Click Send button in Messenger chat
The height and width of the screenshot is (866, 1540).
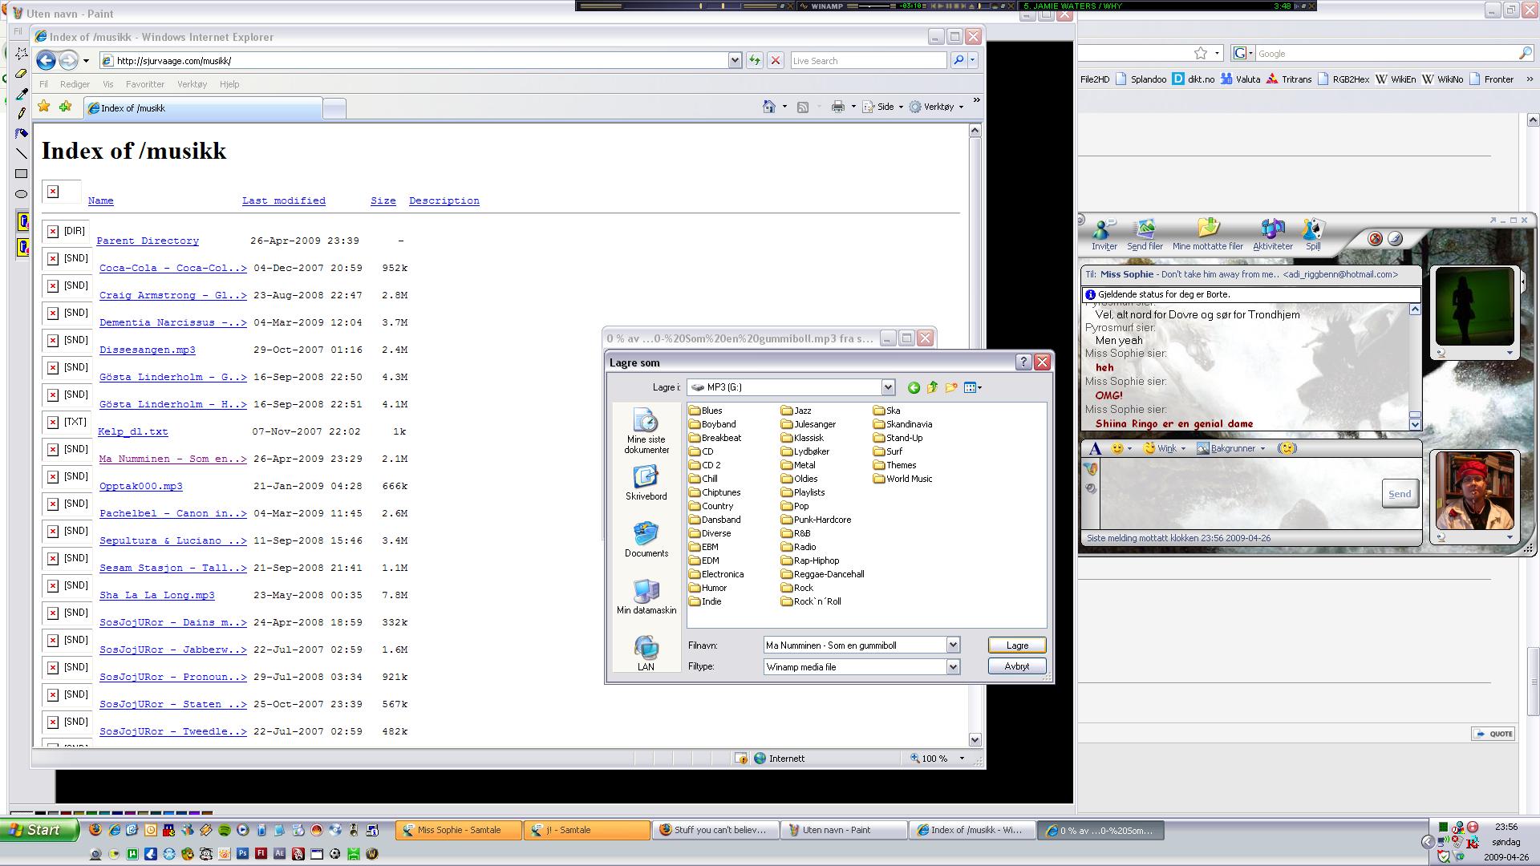tap(1400, 493)
